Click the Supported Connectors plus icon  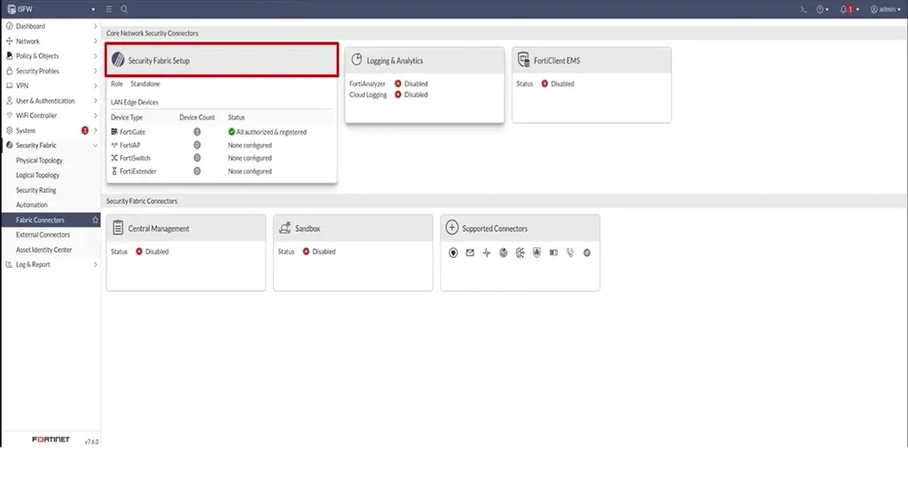tap(451, 228)
